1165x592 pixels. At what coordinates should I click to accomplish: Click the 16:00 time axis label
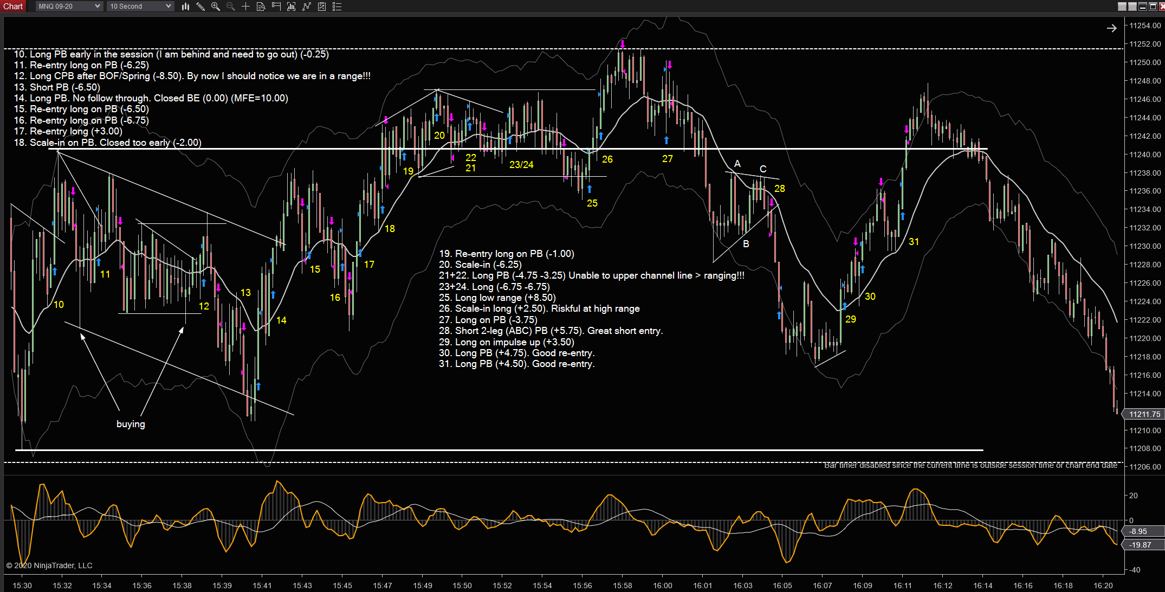[662, 585]
